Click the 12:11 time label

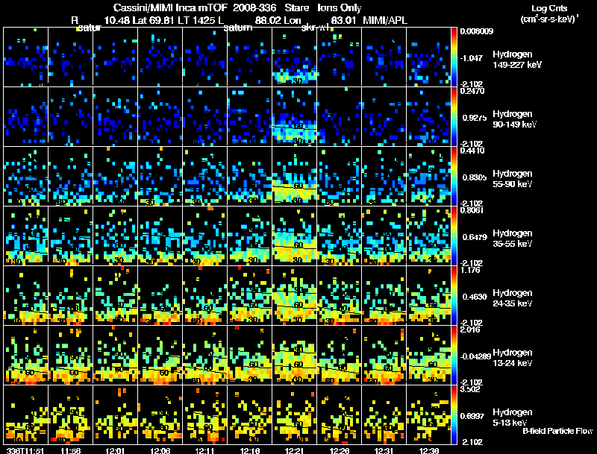click(x=204, y=451)
